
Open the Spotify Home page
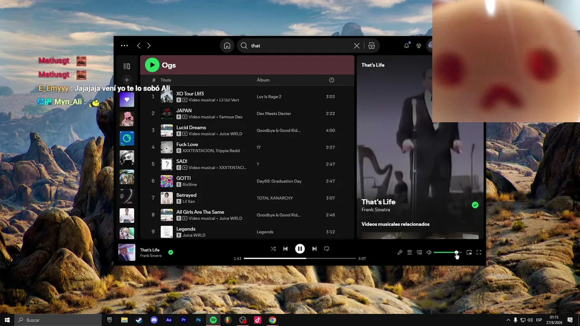click(x=227, y=46)
